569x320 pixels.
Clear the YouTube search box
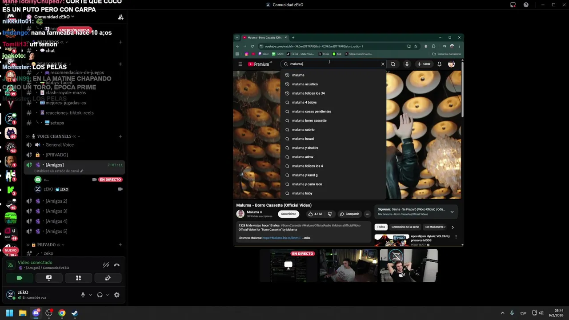pyautogui.click(x=382, y=64)
